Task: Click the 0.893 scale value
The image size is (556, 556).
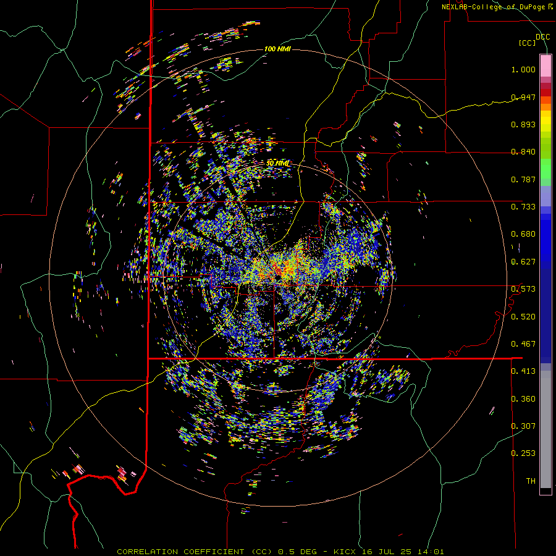Action: tap(523, 124)
